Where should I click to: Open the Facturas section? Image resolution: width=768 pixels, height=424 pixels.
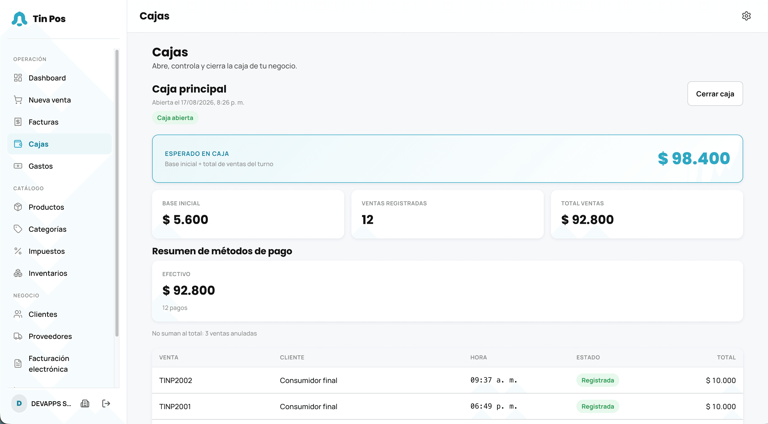60,122
